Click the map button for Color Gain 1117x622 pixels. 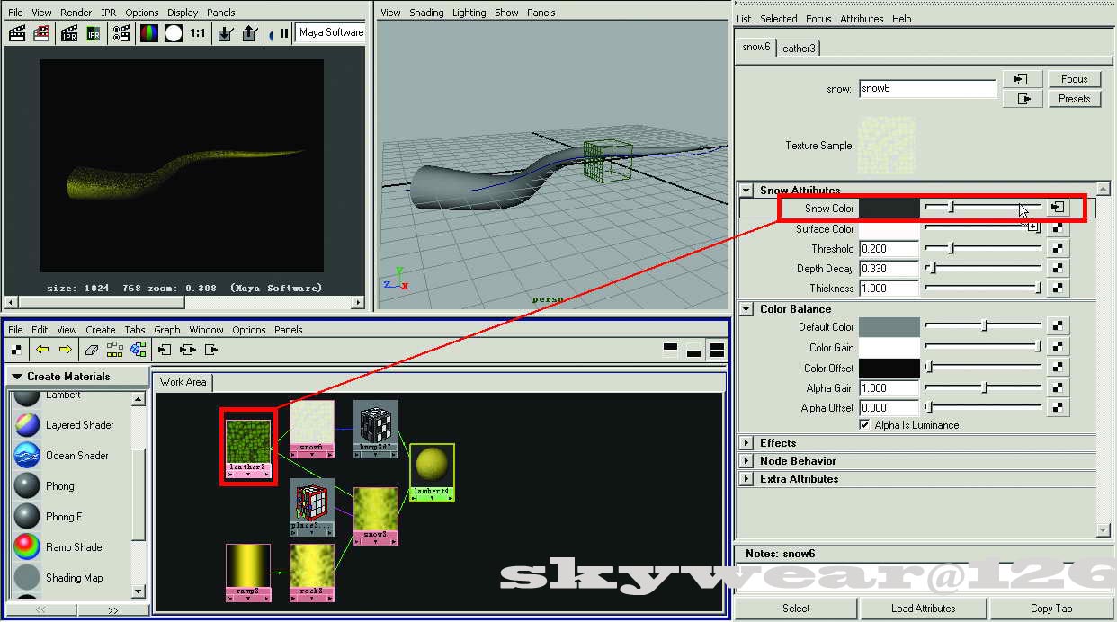1058,347
